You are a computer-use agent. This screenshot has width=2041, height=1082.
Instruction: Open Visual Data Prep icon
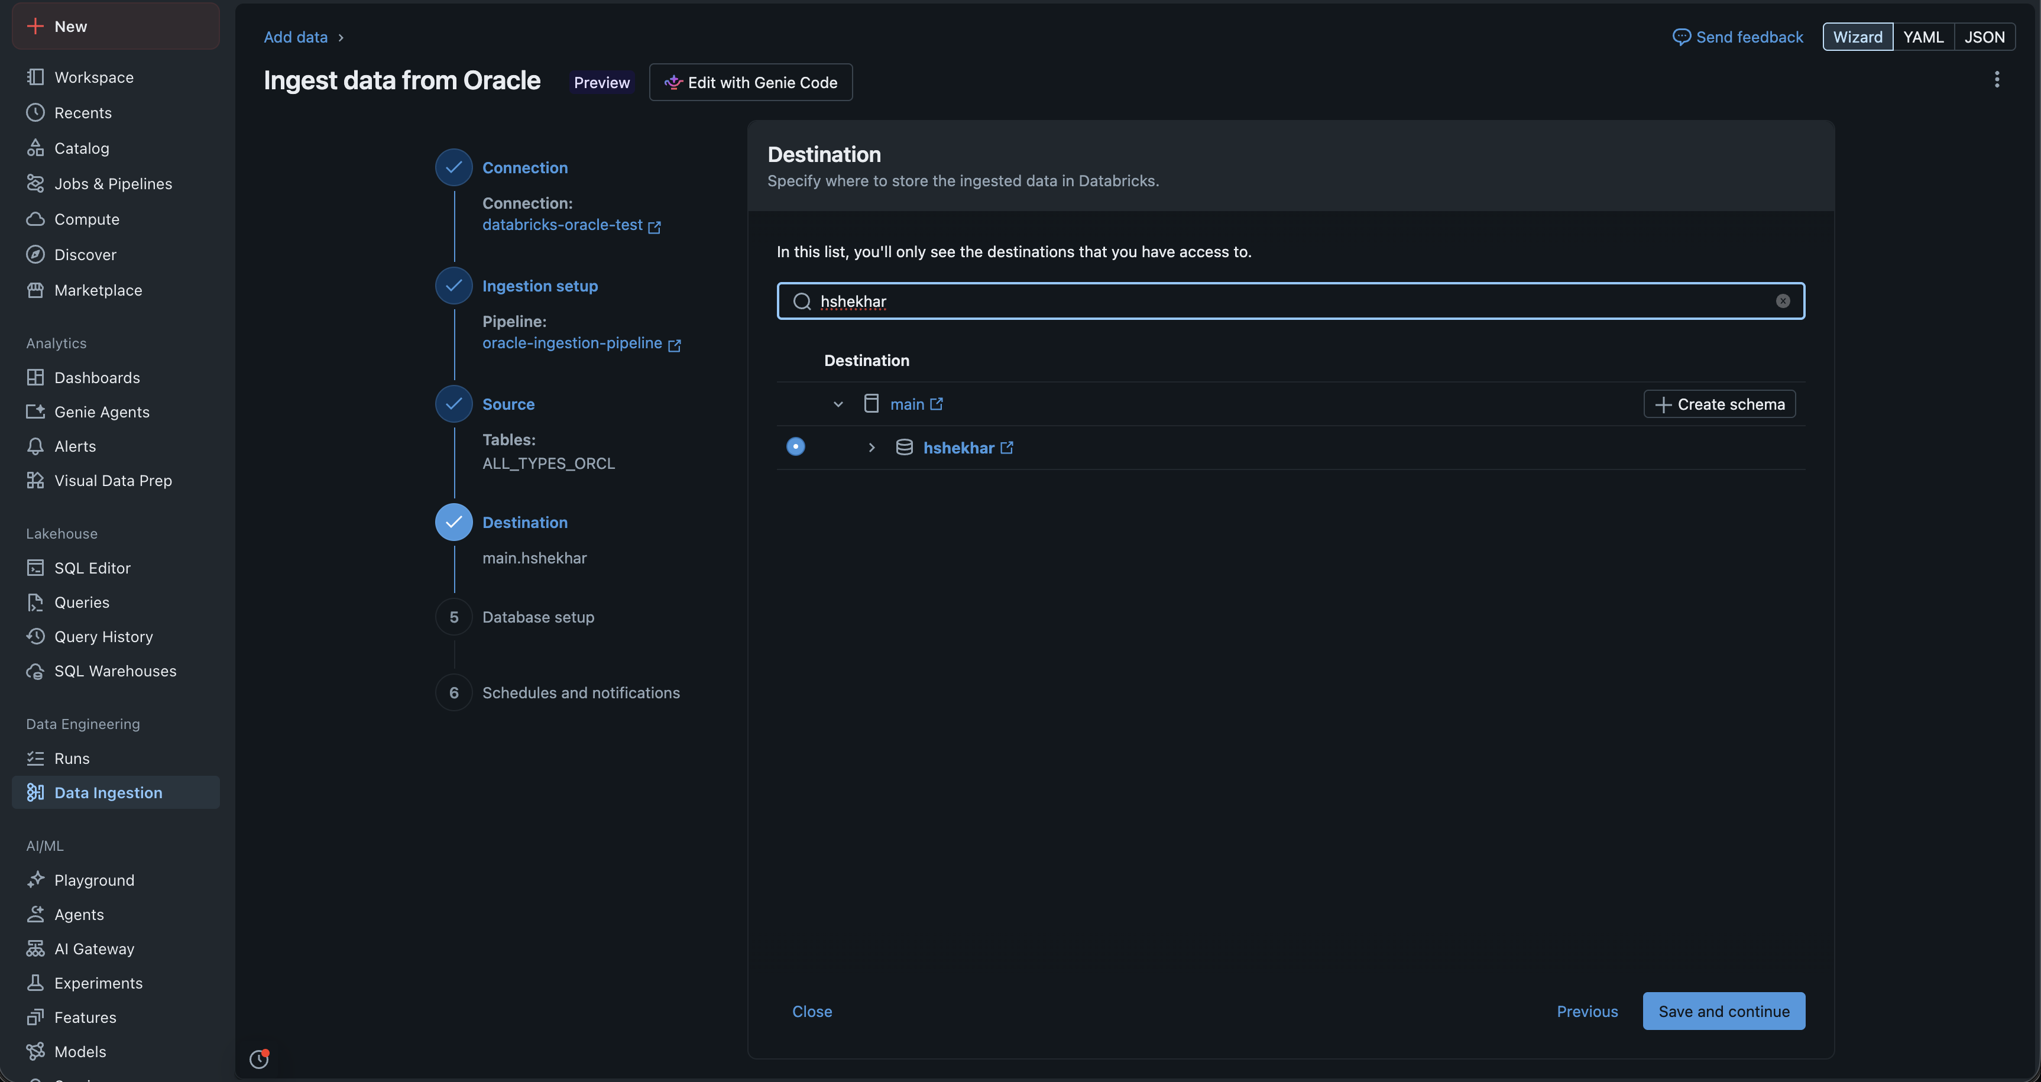click(35, 481)
